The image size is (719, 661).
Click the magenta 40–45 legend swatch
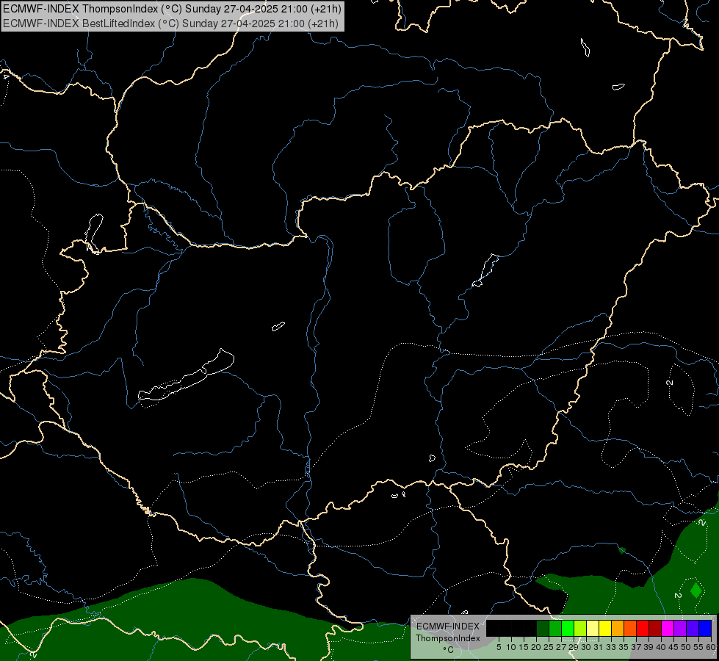668,628
